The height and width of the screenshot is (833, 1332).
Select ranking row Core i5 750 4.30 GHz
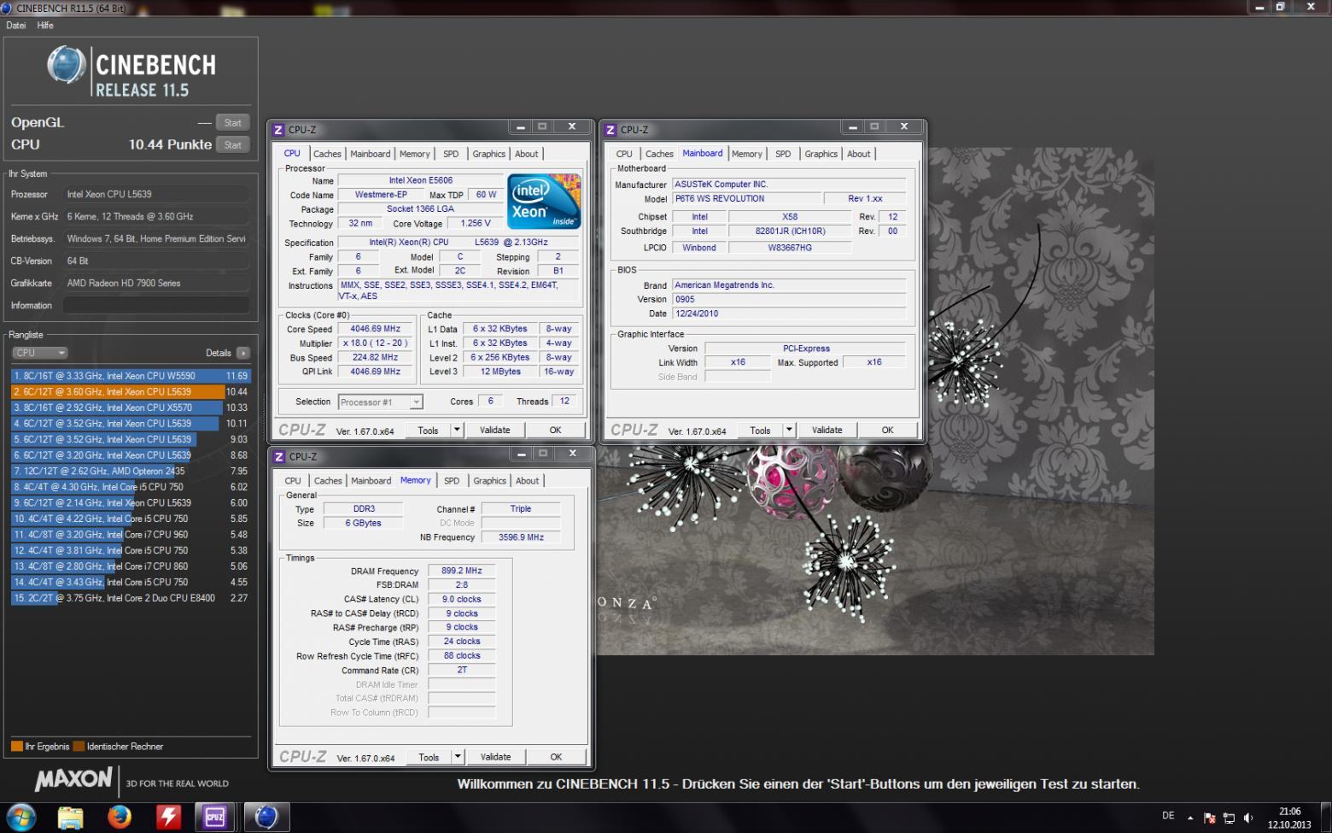tap(131, 487)
